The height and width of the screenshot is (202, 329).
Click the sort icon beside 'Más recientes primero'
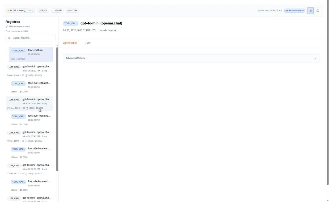pyautogui.click(x=7, y=27)
